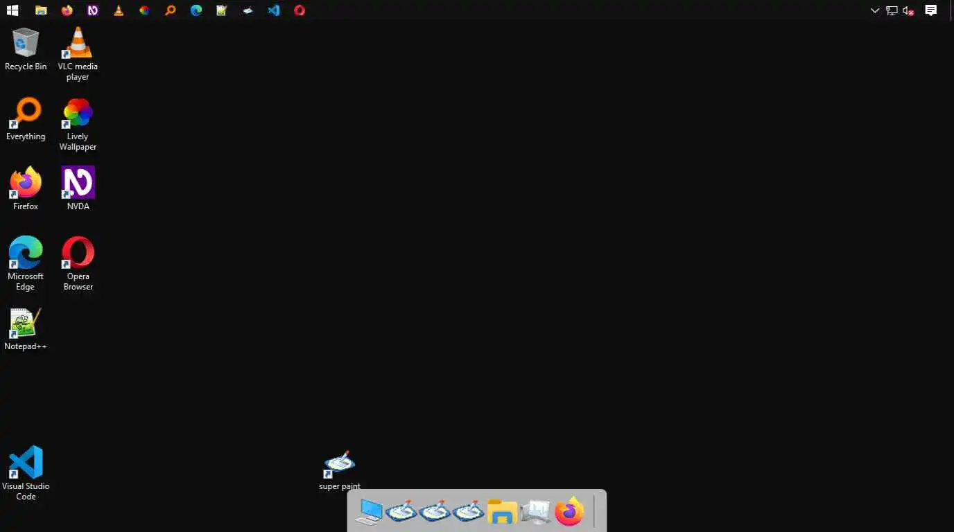954x532 pixels.
Task: Click the computer icon in the dock
Action: click(368, 512)
